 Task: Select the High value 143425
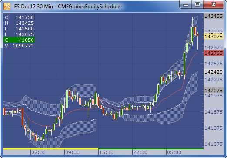click(x=25, y=23)
